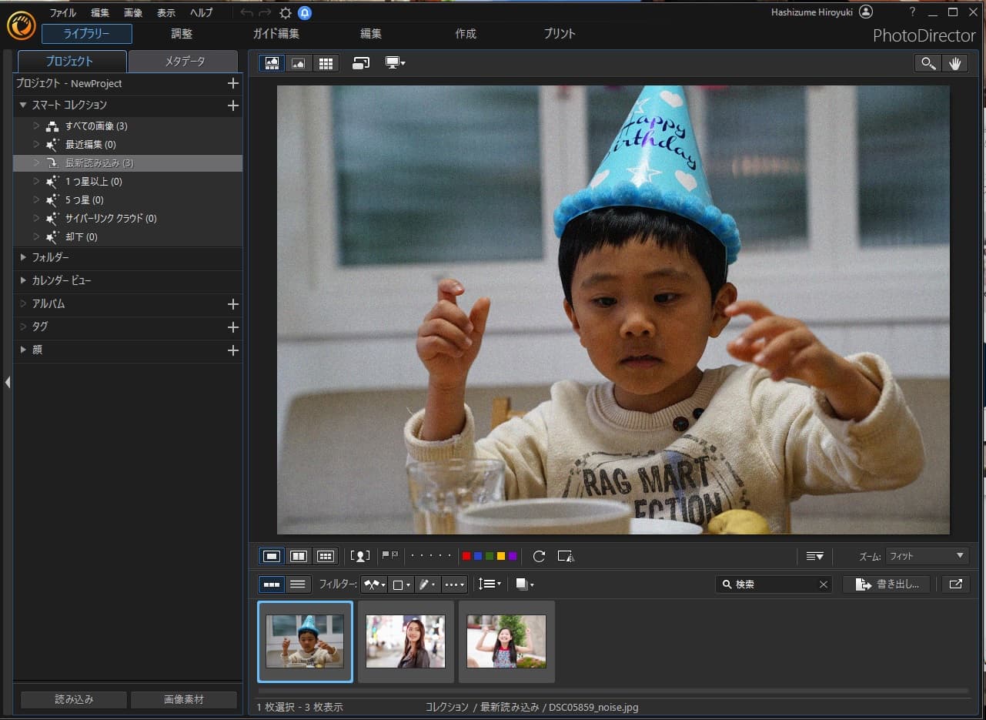The height and width of the screenshot is (720, 986).
Task: Select the hand pan tool at top right
Action: [x=955, y=63]
